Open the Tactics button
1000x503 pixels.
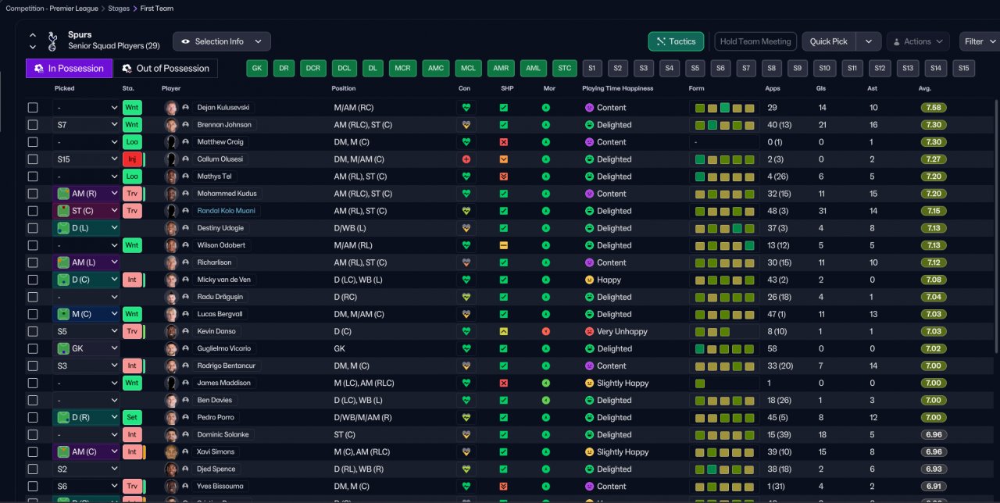pos(676,41)
